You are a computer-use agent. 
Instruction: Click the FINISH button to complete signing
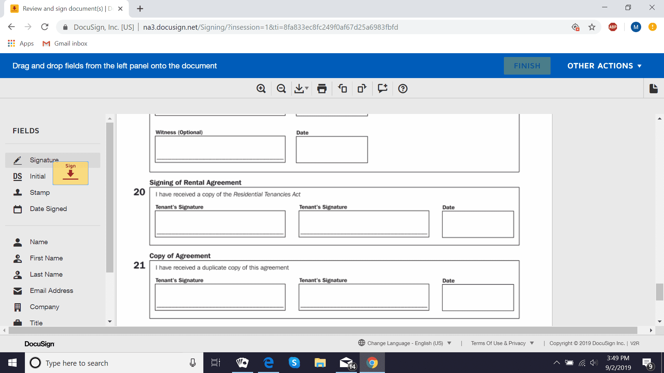(526, 66)
